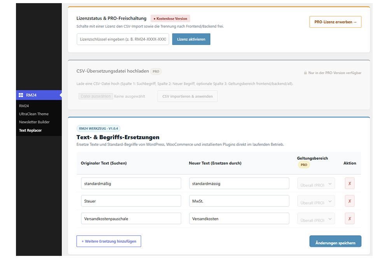Click the Datei auswählen file button
389x259 pixels.
(96, 96)
